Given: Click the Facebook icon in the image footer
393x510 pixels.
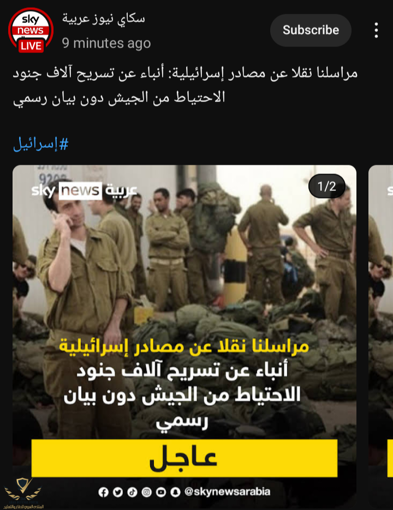Looking at the screenshot, I should pyautogui.click(x=103, y=492).
